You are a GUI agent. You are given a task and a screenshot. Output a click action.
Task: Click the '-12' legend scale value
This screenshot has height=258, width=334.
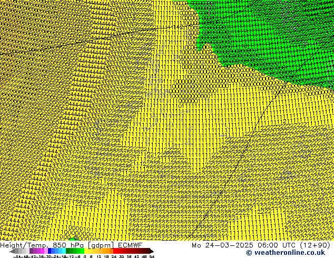(71, 257)
